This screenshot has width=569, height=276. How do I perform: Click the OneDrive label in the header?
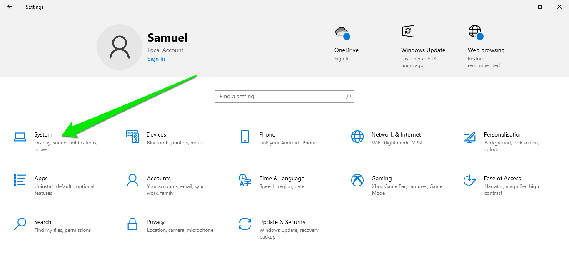[347, 50]
